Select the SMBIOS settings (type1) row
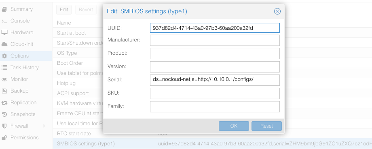 pos(212,143)
